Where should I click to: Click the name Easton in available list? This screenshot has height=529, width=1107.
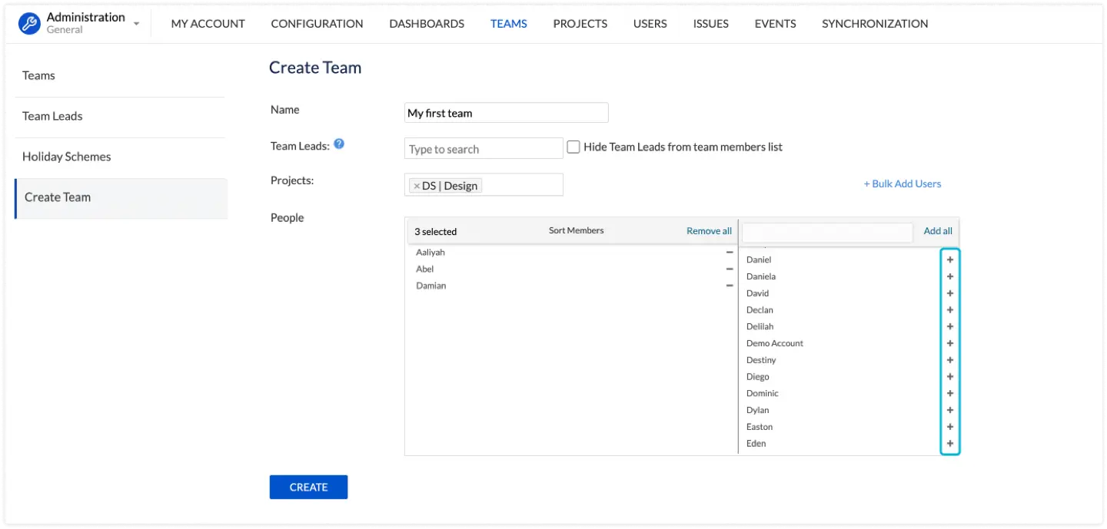(760, 427)
